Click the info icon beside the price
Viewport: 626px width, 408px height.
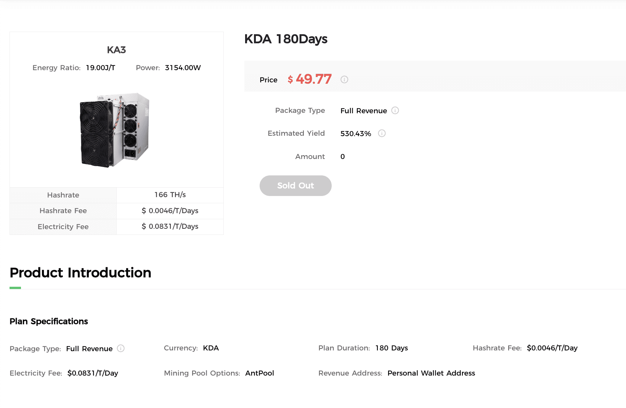(344, 79)
